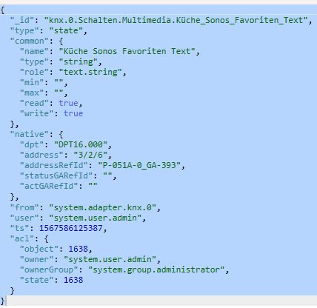The height and width of the screenshot is (308, 317).
Task: Click the "native" key
Action: (x=30, y=134)
